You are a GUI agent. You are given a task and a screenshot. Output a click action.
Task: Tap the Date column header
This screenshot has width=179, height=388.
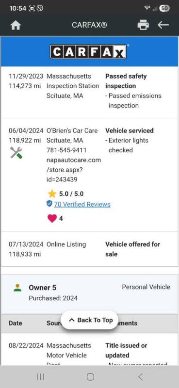tap(16, 323)
